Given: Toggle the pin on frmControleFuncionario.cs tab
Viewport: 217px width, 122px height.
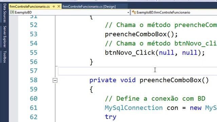Looking at the screenshot, I should (54, 6).
